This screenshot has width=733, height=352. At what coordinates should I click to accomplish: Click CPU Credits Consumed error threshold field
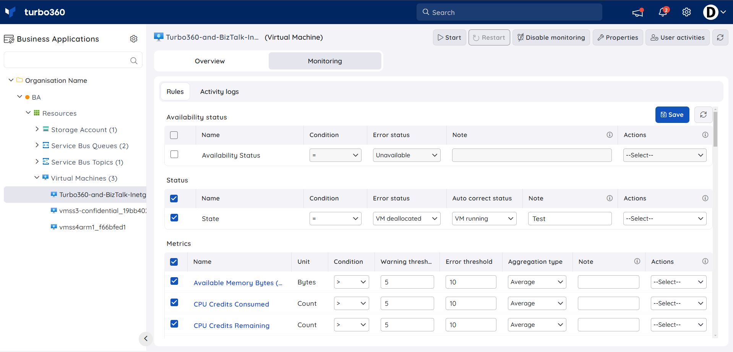[471, 303]
